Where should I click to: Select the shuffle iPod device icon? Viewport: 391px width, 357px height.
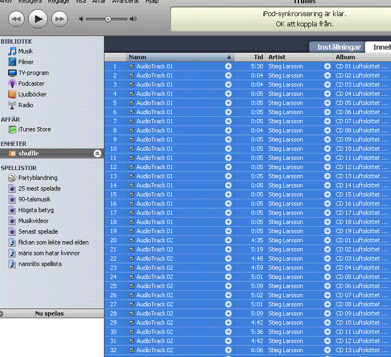(12, 153)
